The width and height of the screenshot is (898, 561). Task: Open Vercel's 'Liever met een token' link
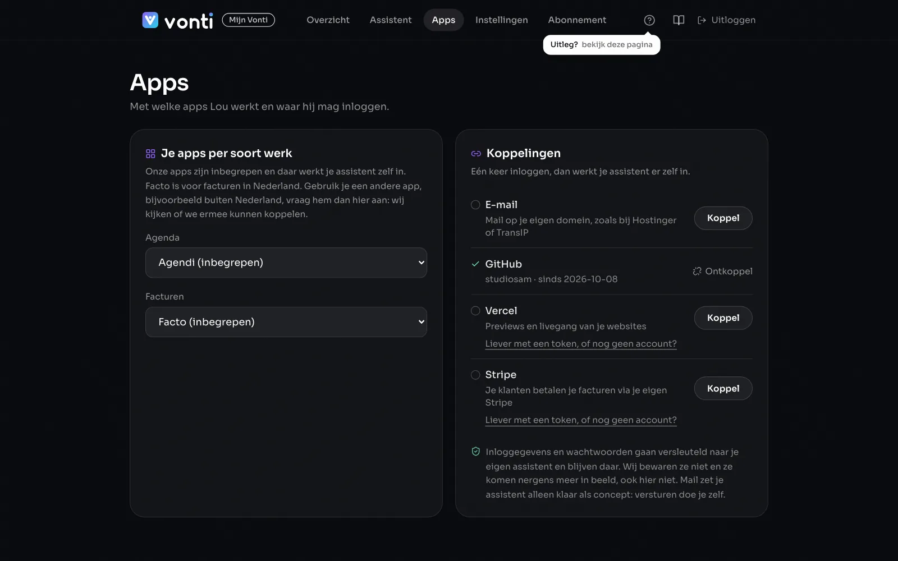[x=581, y=344]
